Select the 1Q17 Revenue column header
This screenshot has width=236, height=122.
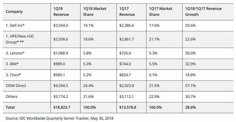point(127,11)
